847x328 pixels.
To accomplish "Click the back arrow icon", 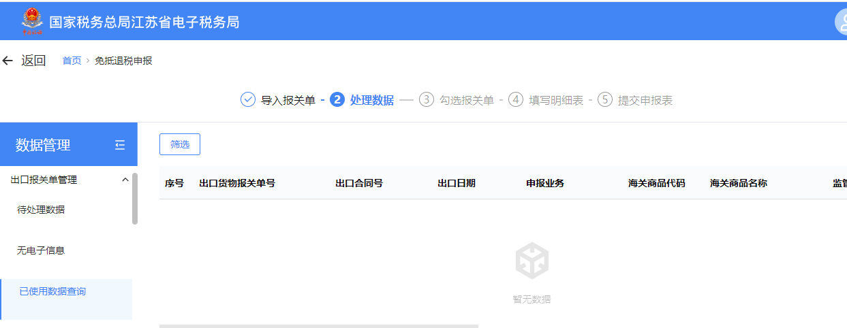I will (x=7, y=61).
